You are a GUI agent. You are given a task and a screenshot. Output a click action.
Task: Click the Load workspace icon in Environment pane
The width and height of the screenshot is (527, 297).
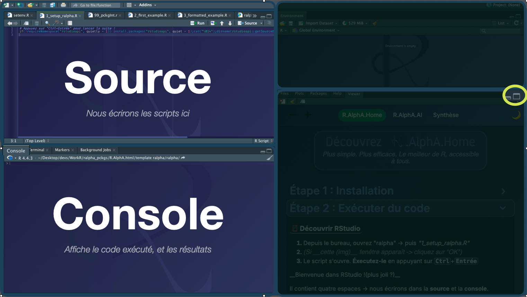click(x=283, y=23)
